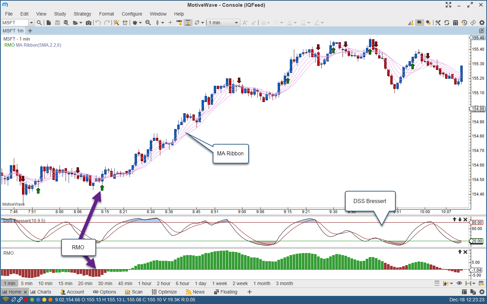Toggle the eye visibility icon in bottom bar
This screenshot has height=304, width=487.
[x=459, y=283]
